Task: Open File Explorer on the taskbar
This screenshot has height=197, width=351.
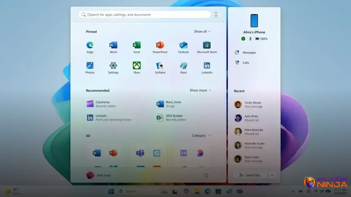Action: (197, 191)
